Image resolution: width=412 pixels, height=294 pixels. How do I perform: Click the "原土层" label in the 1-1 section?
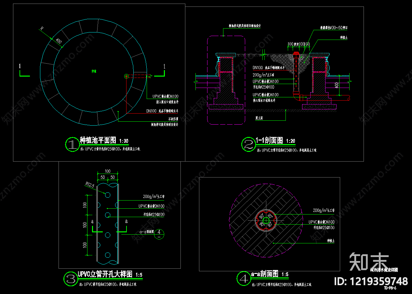pos(259,119)
